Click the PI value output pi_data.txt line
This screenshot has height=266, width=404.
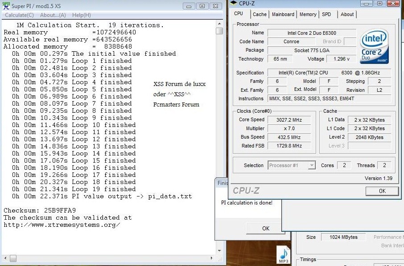pos(102,196)
